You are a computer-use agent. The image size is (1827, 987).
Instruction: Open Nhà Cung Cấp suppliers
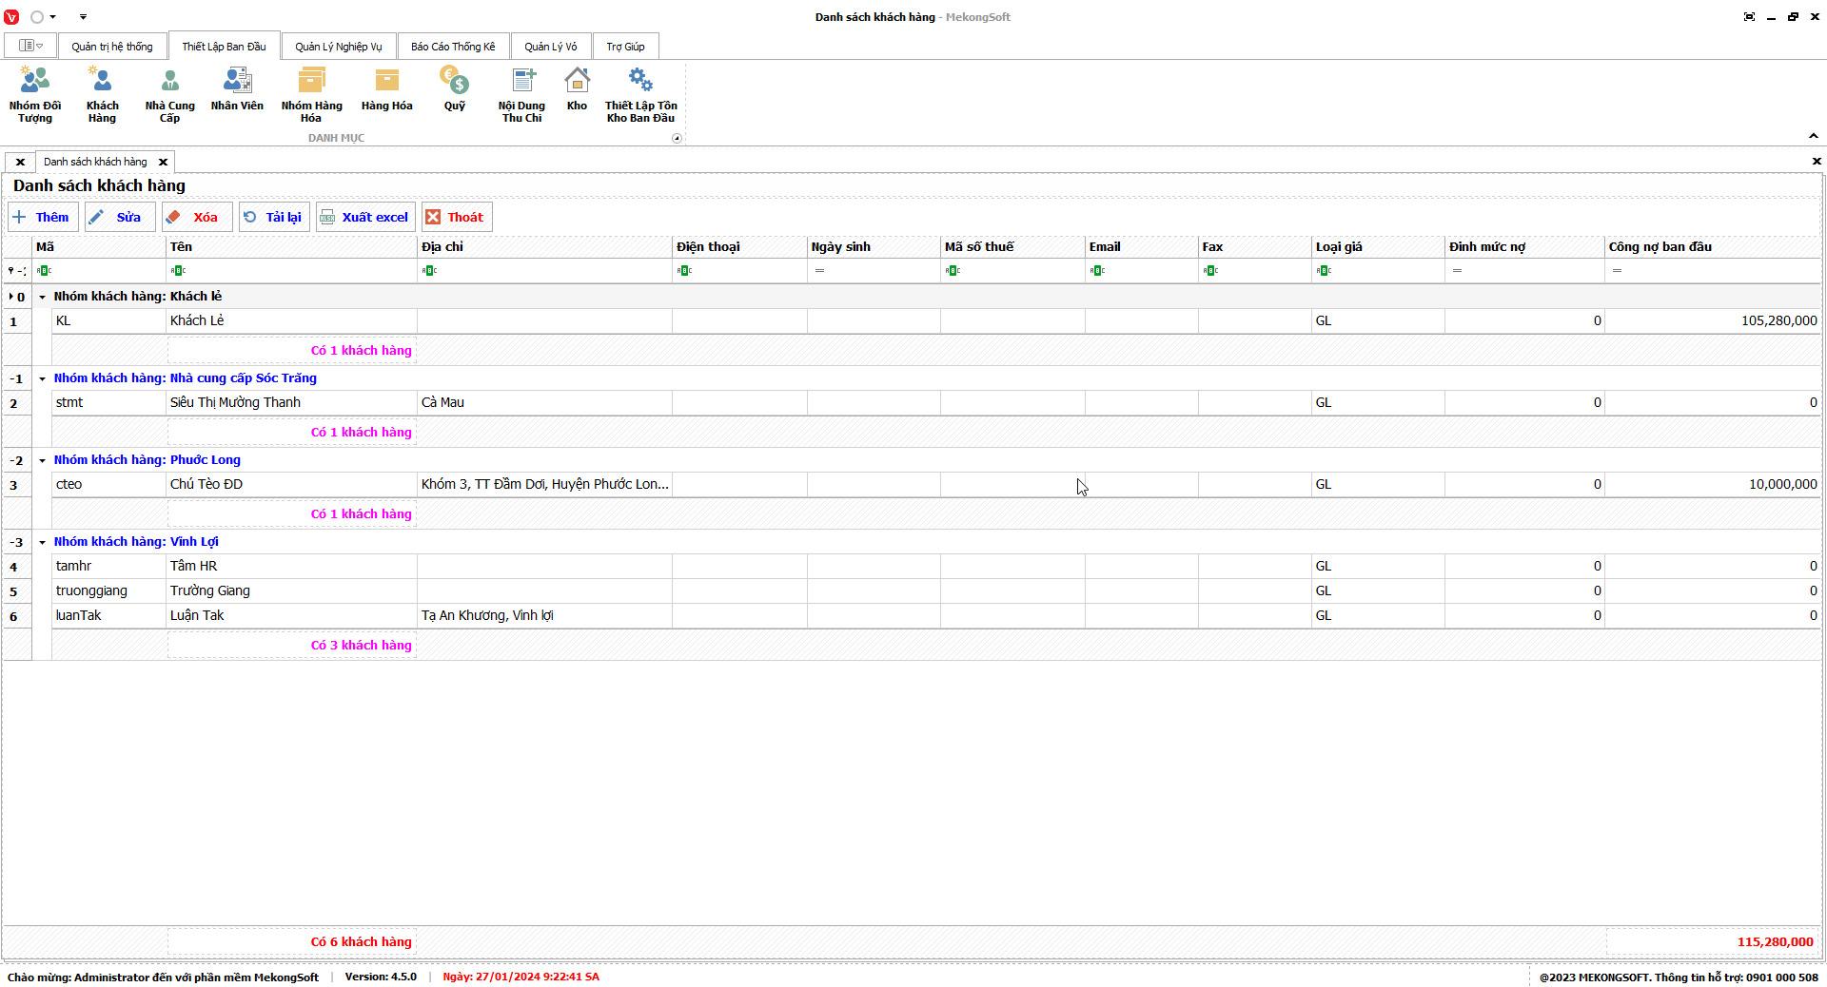[x=169, y=95]
